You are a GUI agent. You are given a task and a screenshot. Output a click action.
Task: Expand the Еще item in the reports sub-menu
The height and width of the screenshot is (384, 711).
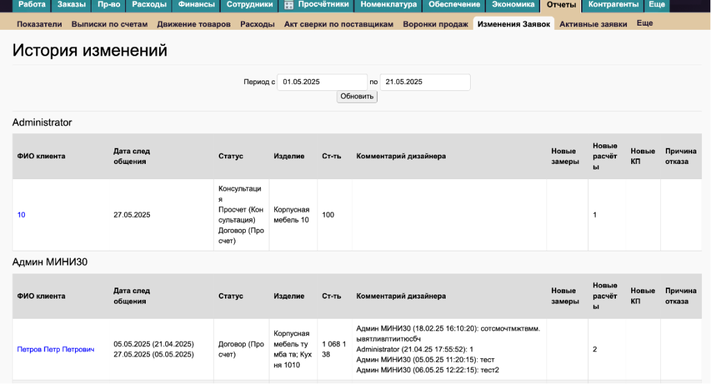[x=644, y=24]
